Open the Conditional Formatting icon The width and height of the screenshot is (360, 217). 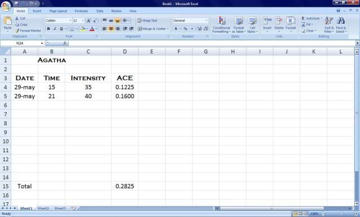[221, 21]
